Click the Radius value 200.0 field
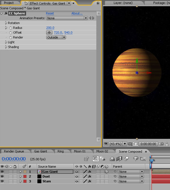 point(50,28)
